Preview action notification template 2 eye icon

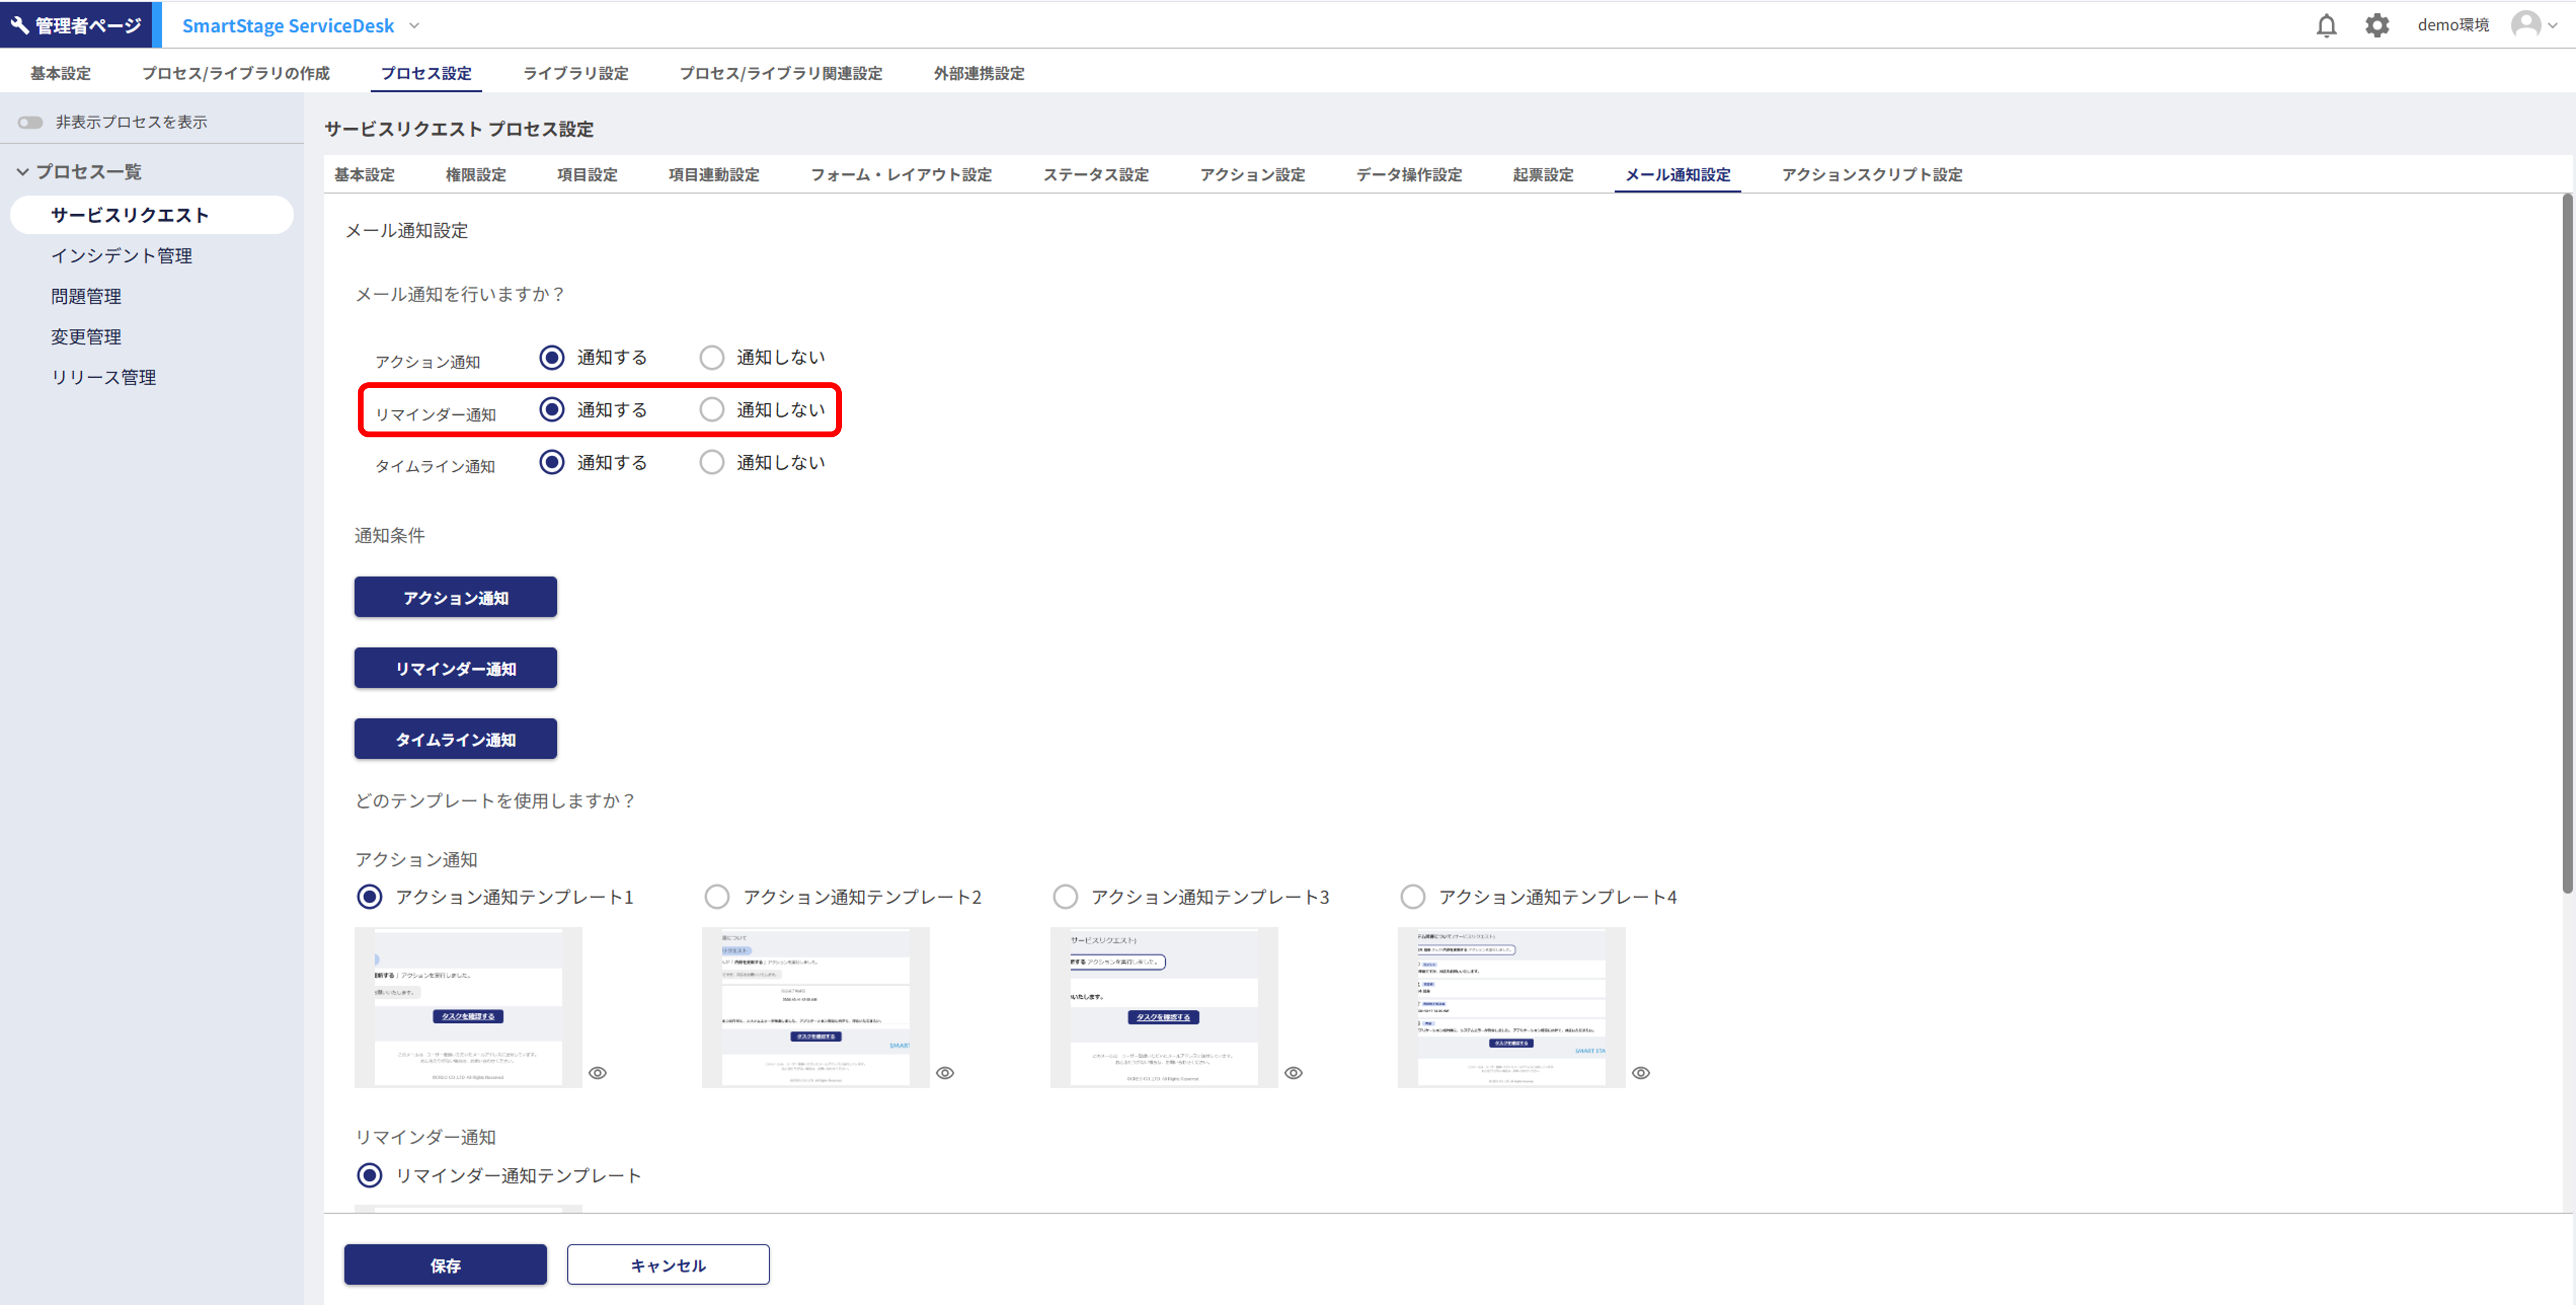pos(945,1073)
